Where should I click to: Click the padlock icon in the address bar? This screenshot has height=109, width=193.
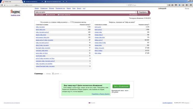5,5
